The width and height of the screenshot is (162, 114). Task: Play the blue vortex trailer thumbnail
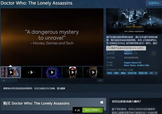click(x=52, y=72)
